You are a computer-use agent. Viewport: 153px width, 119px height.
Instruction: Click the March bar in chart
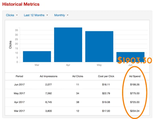tap(37, 57)
